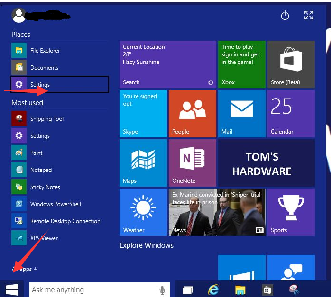
Task: Open Snipping Tool on the taskbar
Action: (x=294, y=289)
